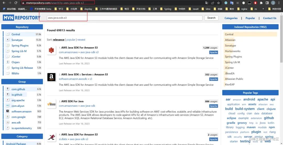
Task: Filter by Spring Plugins repository in left sidebar
Action: pyautogui.click(x=20, y=46)
